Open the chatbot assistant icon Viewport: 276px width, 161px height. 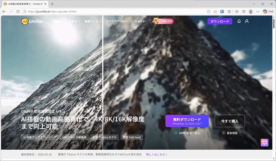[x=265, y=142]
